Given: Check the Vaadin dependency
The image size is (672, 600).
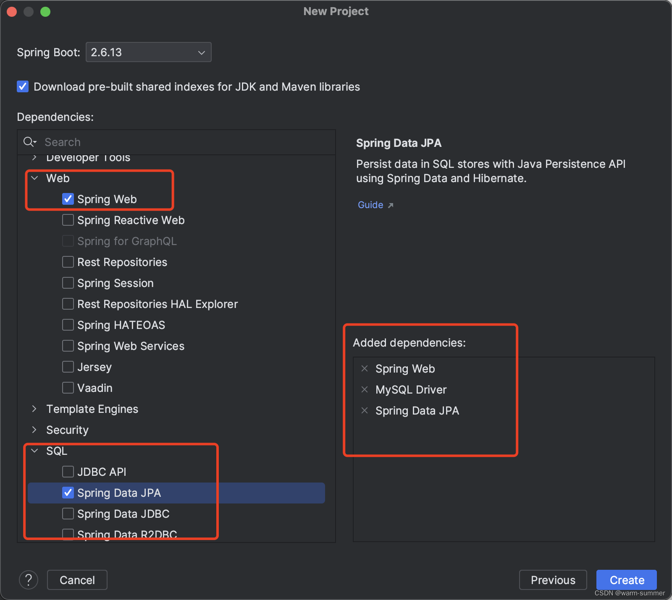Looking at the screenshot, I should (68, 388).
